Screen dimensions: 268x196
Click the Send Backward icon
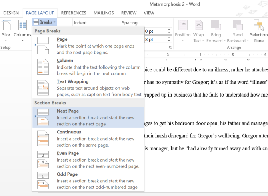click(x=238, y=25)
